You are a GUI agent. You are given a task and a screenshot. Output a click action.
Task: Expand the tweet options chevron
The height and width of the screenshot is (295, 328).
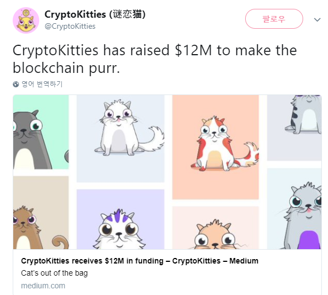pos(317,20)
